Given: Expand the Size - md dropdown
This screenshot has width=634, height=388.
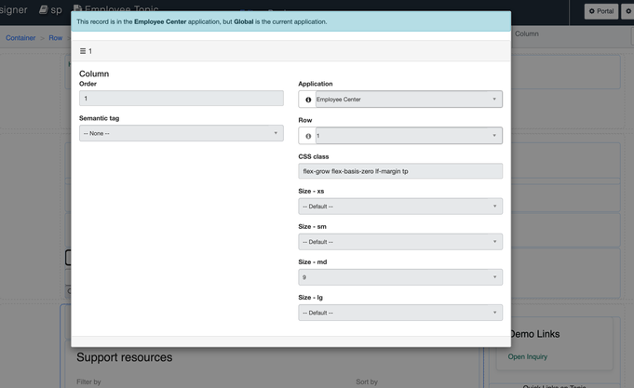Looking at the screenshot, I should click(x=400, y=277).
